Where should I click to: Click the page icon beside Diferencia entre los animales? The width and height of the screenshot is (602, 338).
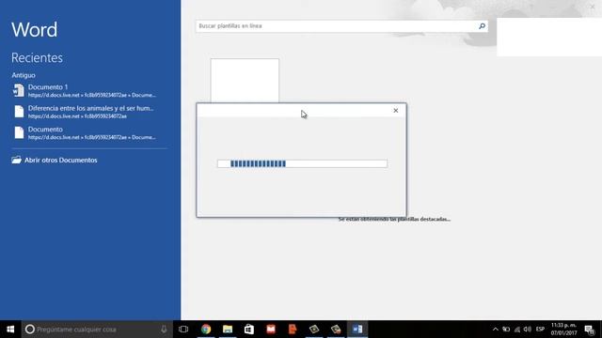(x=19, y=112)
